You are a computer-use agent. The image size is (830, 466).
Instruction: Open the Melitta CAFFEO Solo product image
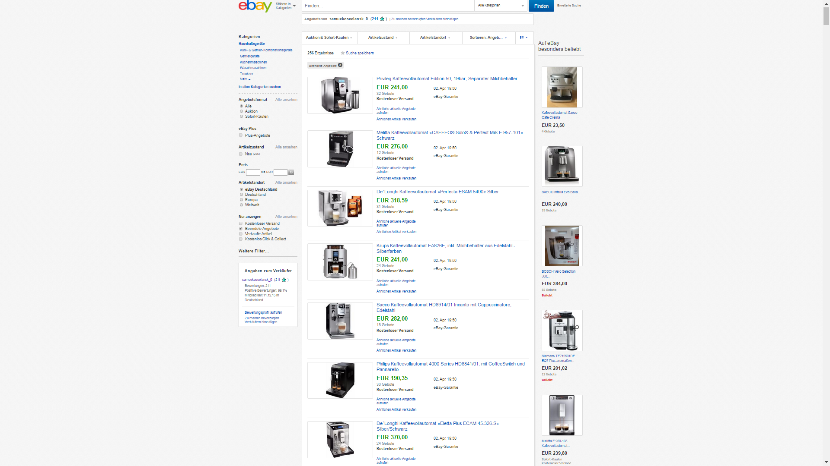tap(340, 149)
